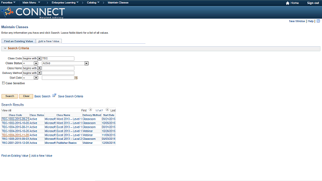Click the Help link
The height and width of the screenshot is (181, 322).
click(310, 21)
